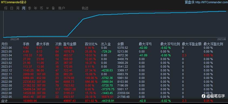
Task: Select the 2022.06 month row
Action: coord(114,93)
